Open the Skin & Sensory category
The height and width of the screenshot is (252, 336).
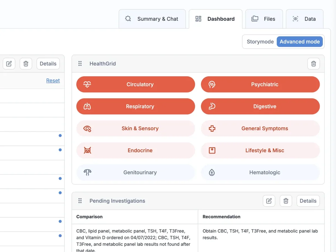136,129
